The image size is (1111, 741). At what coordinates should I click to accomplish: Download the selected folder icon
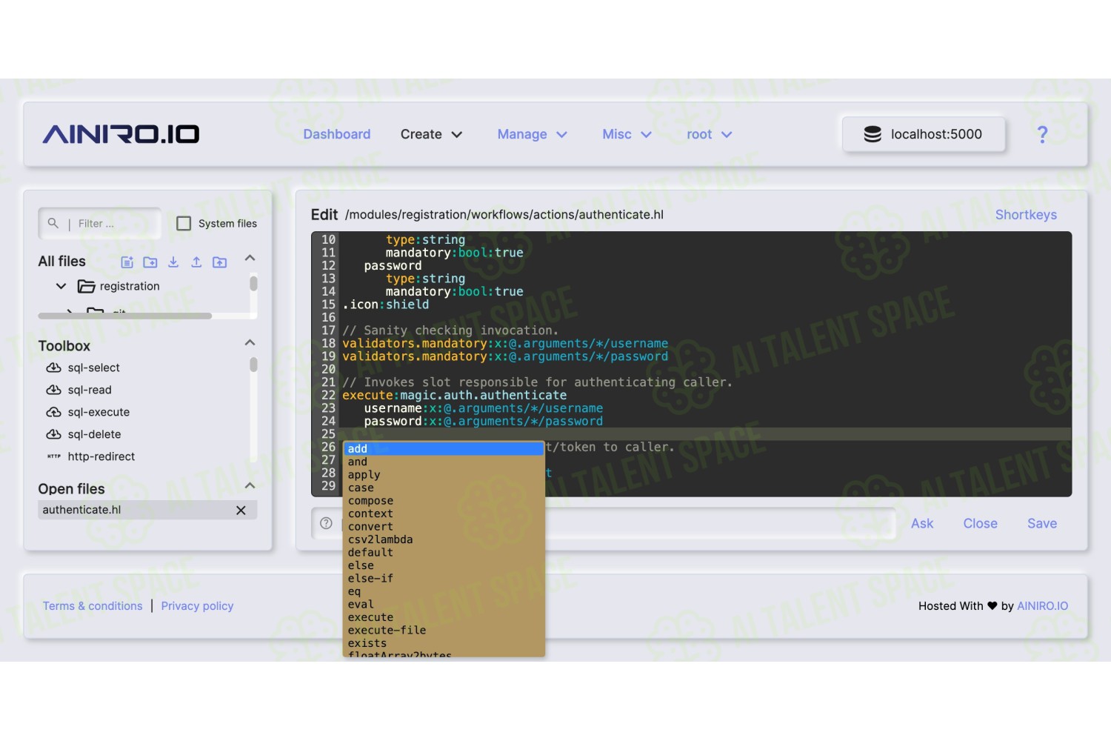pyautogui.click(x=173, y=262)
